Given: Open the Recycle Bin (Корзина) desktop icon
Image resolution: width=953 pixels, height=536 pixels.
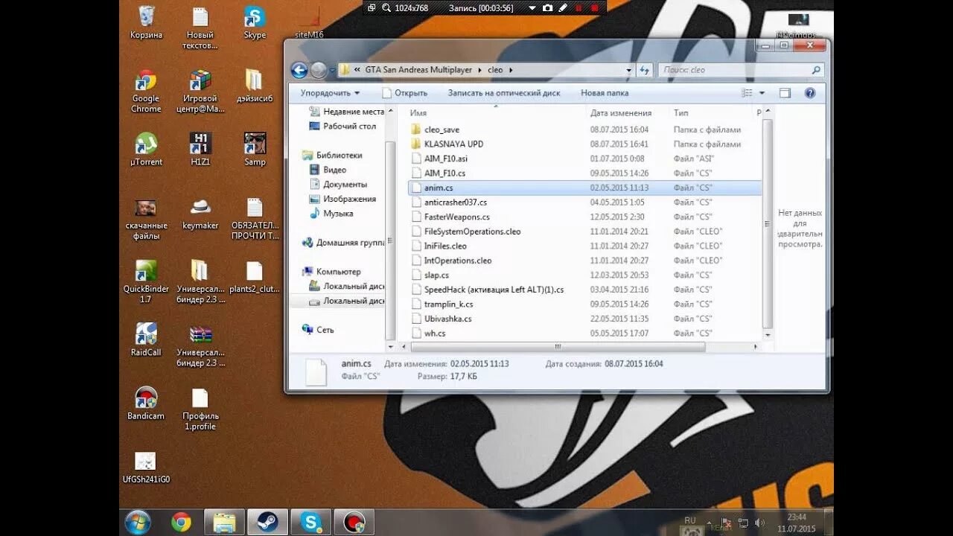Looking at the screenshot, I should click(x=146, y=23).
